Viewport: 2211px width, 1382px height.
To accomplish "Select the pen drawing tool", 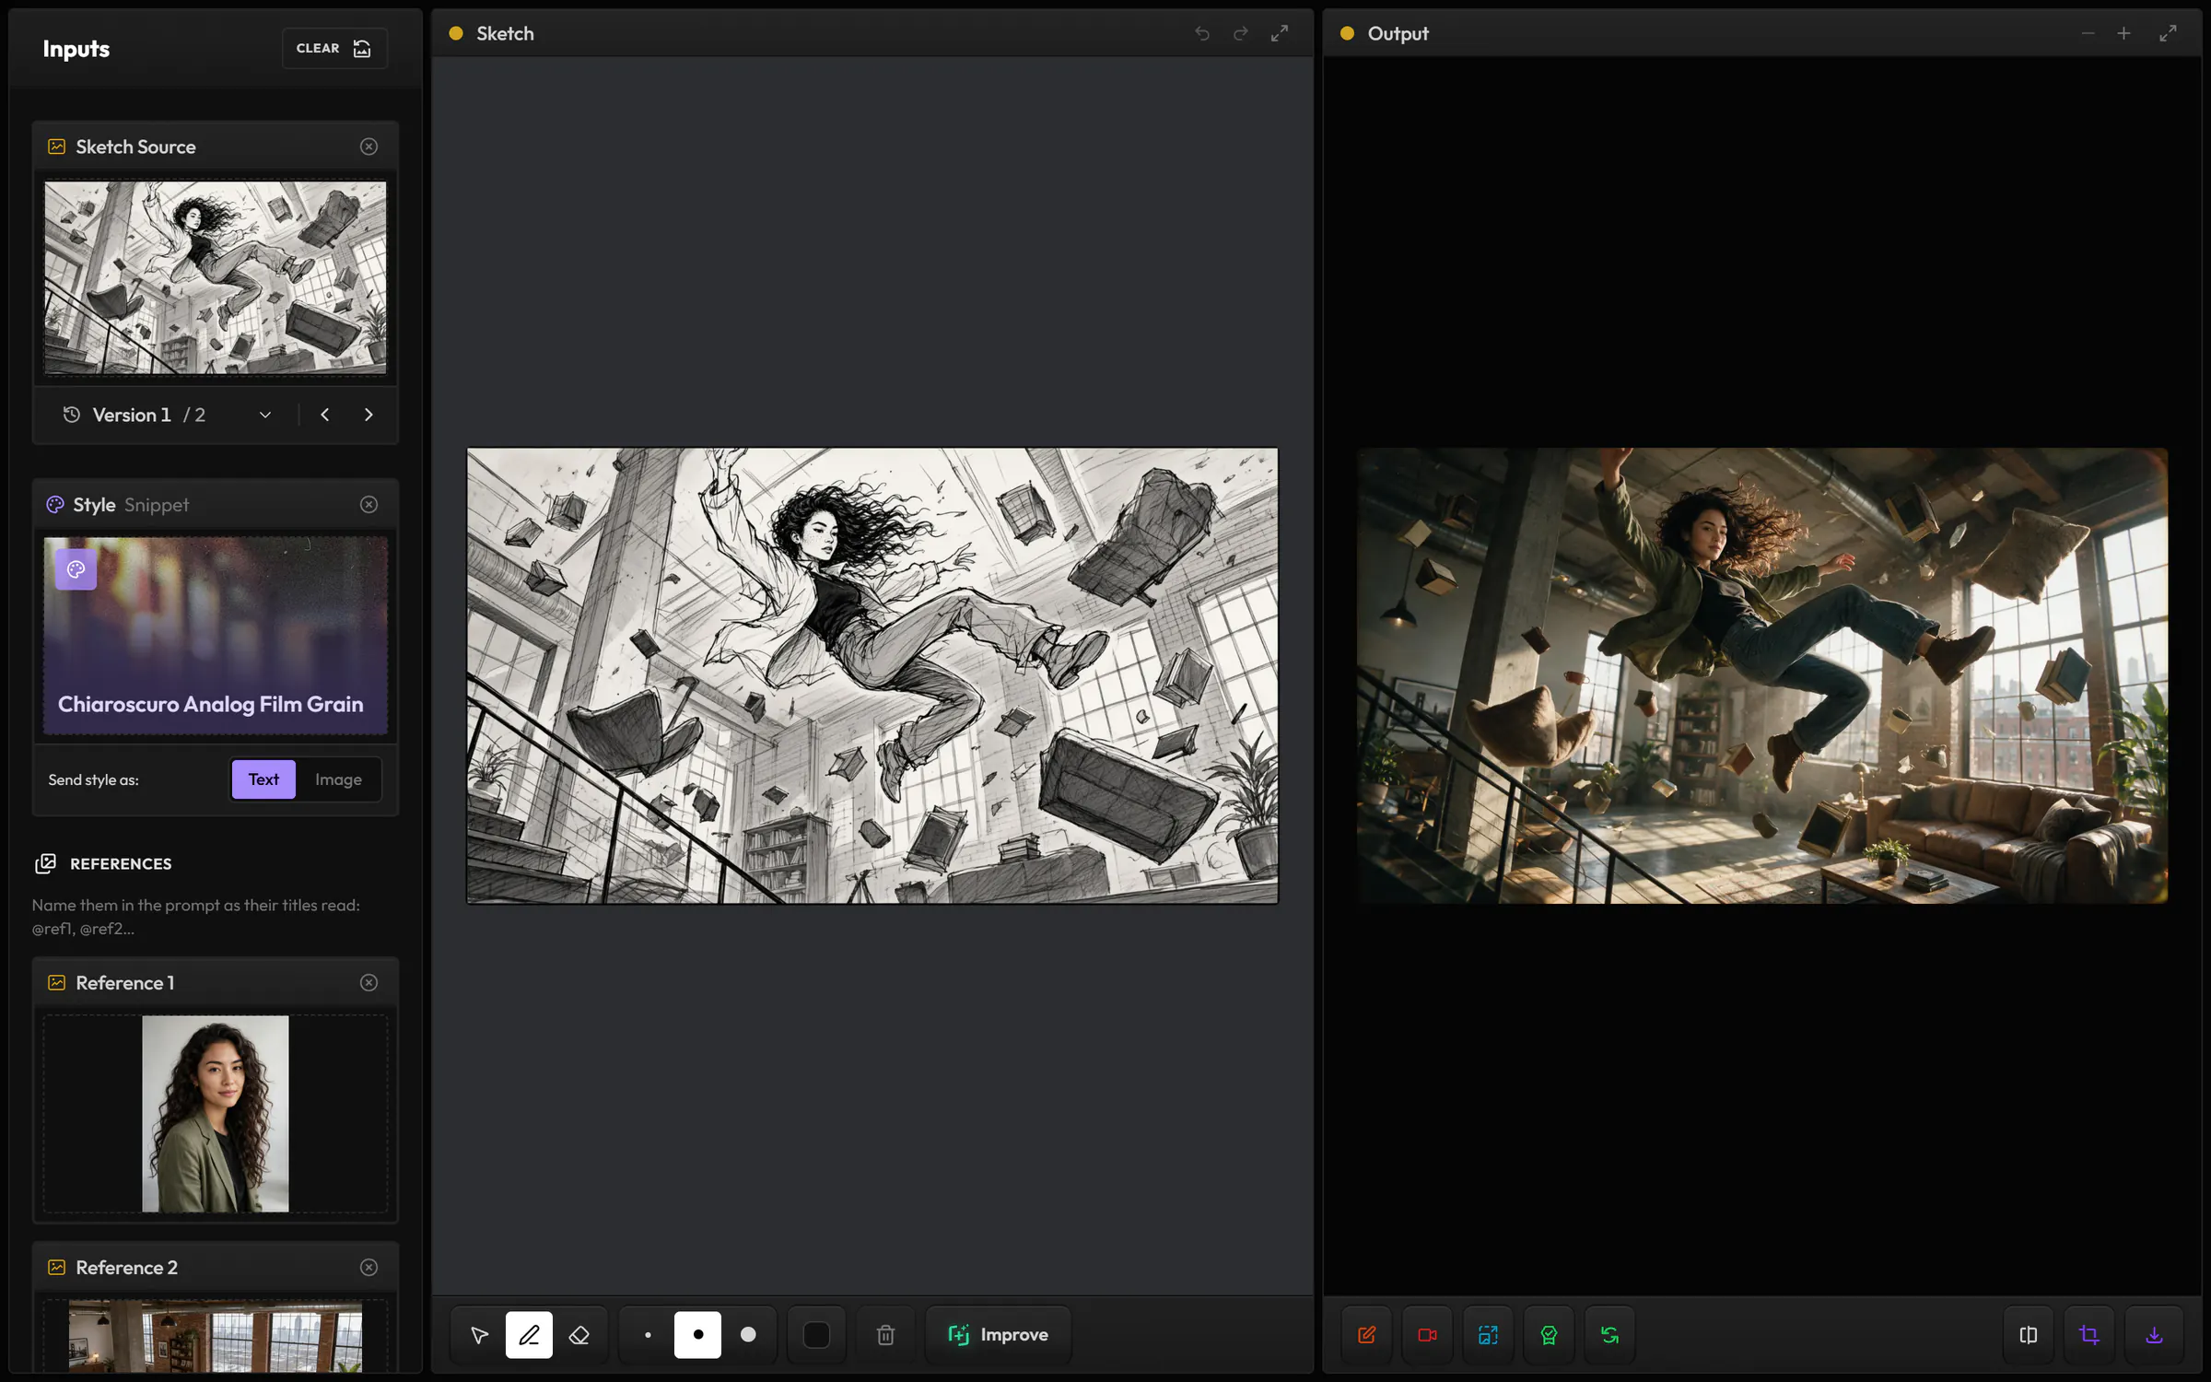I will point(529,1334).
